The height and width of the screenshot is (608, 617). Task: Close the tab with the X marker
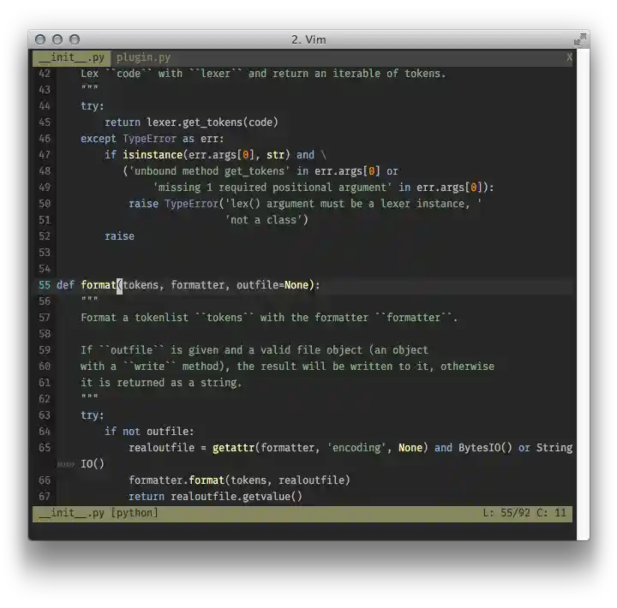(x=569, y=58)
